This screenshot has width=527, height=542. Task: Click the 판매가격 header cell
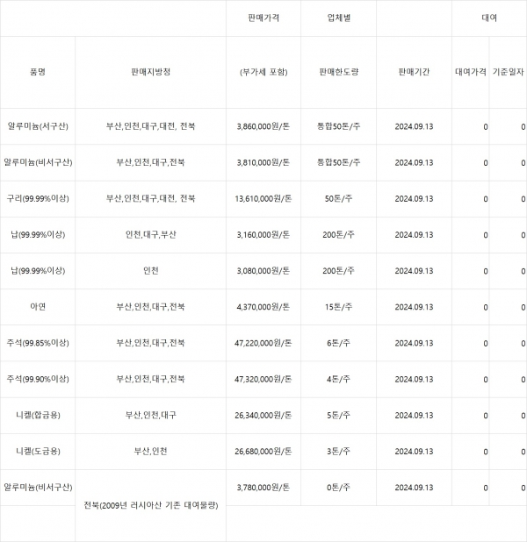[x=263, y=18]
